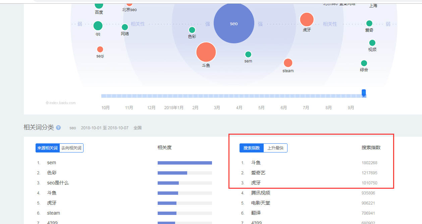Screen dimensions: 422x224
Task: Select the orange seqi bubble
Action: coord(100,49)
